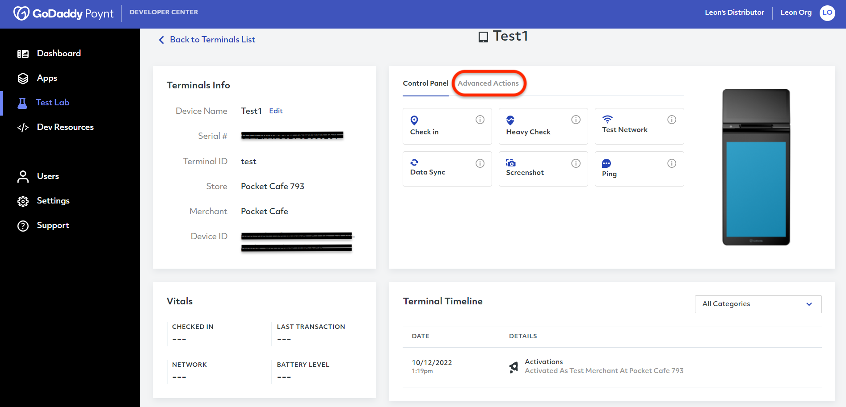Click the Test Network wifi icon
The height and width of the screenshot is (407, 846).
(x=607, y=119)
